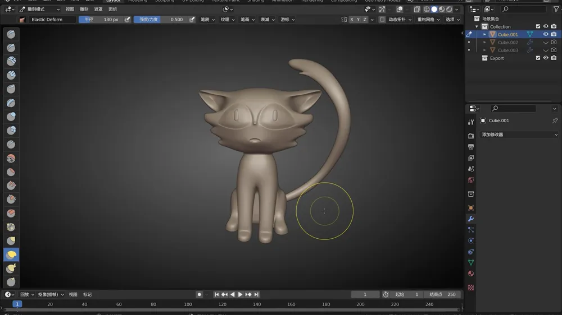Select the Thumb brush tool
Screen dimensions: 562x315
tap(11, 282)
